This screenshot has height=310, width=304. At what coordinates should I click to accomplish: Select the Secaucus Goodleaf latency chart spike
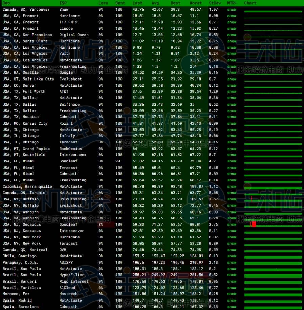pos(253,224)
